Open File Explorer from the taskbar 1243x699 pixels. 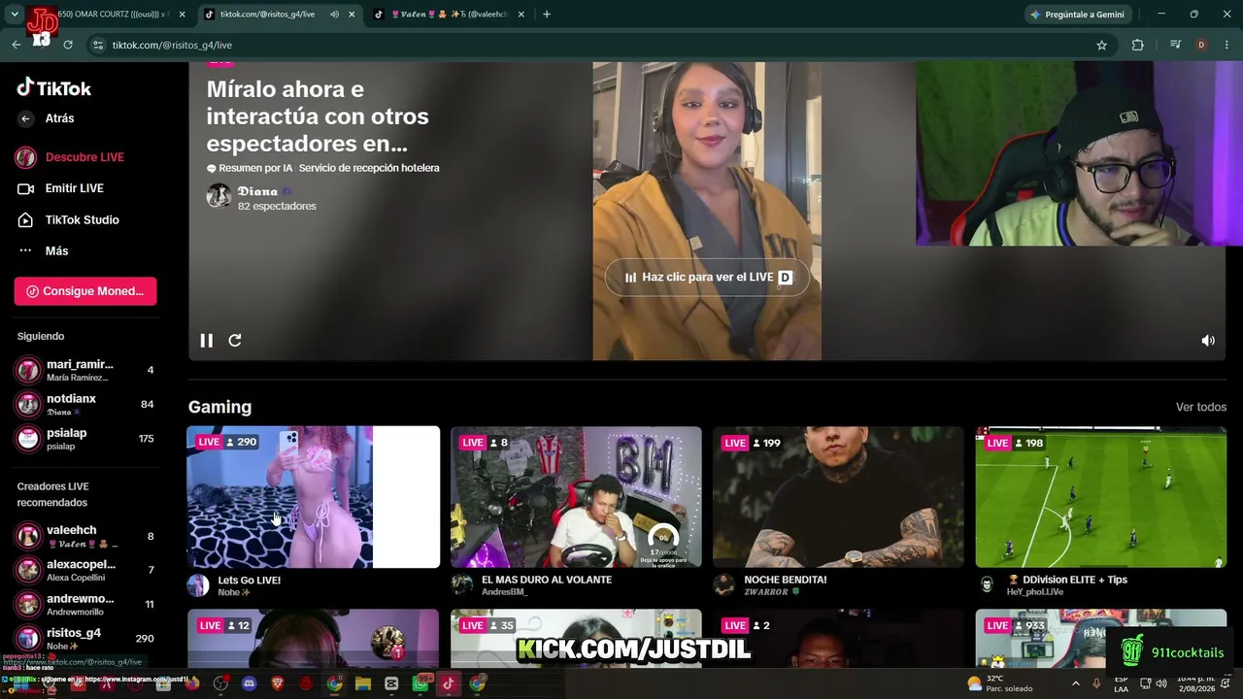coord(363,683)
